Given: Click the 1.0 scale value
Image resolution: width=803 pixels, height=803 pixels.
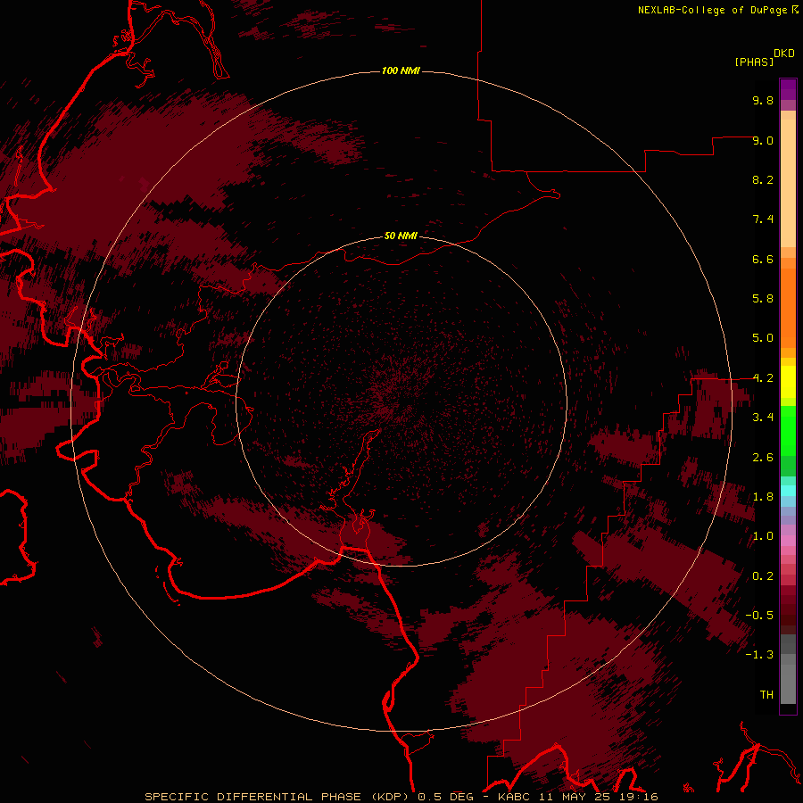Looking at the screenshot, I should (x=763, y=536).
